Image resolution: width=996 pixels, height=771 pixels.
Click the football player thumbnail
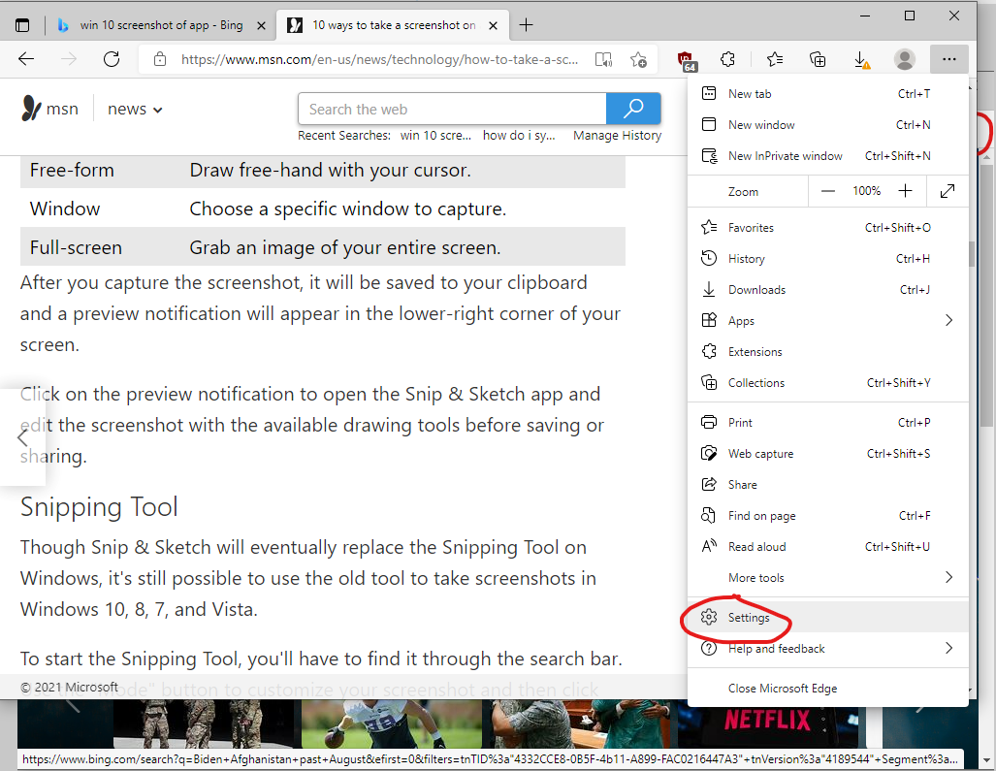392,724
